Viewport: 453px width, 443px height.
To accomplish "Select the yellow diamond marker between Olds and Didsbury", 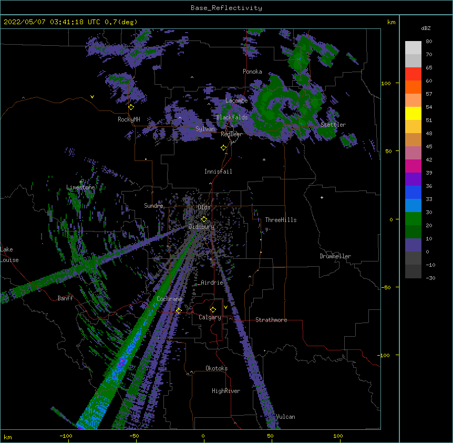I will [204, 219].
